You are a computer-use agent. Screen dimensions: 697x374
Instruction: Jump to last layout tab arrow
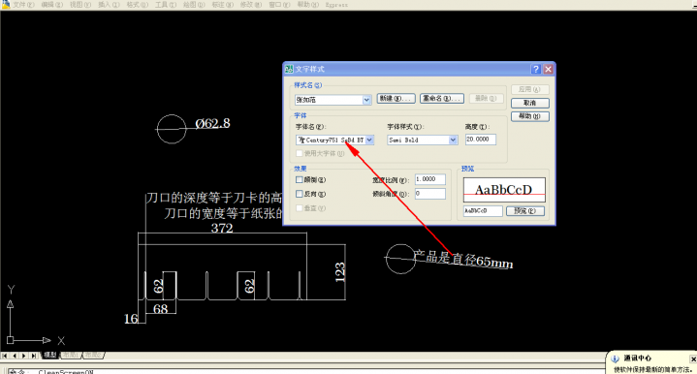pyautogui.click(x=34, y=356)
